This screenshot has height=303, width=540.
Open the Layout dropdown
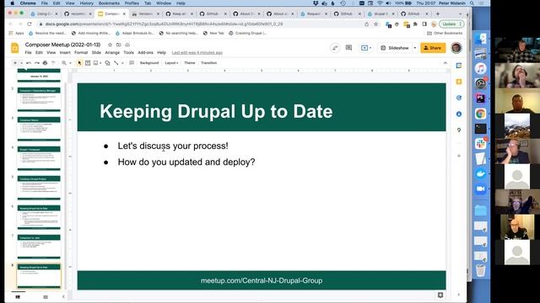[x=171, y=63]
